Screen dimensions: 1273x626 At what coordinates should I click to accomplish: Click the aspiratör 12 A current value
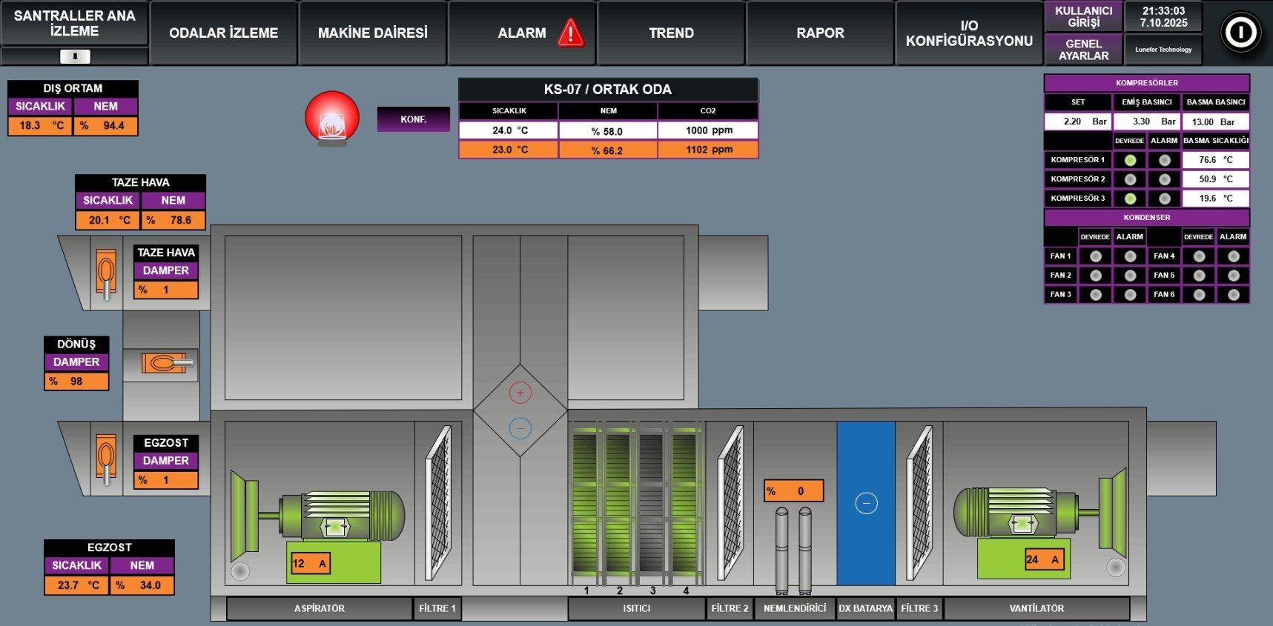[310, 564]
